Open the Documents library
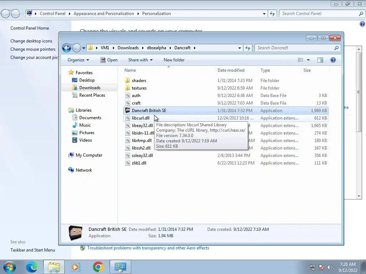 pyautogui.click(x=90, y=118)
